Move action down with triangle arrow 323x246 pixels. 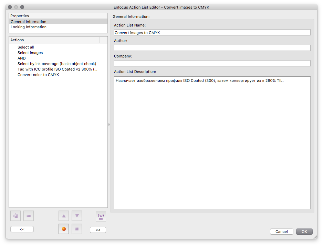pyautogui.click(x=77, y=216)
